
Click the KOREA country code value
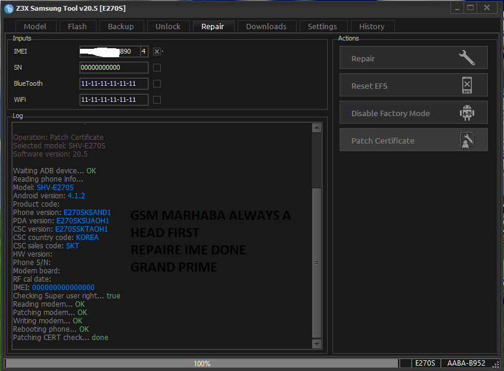pyautogui.click(x=88, y=238)
